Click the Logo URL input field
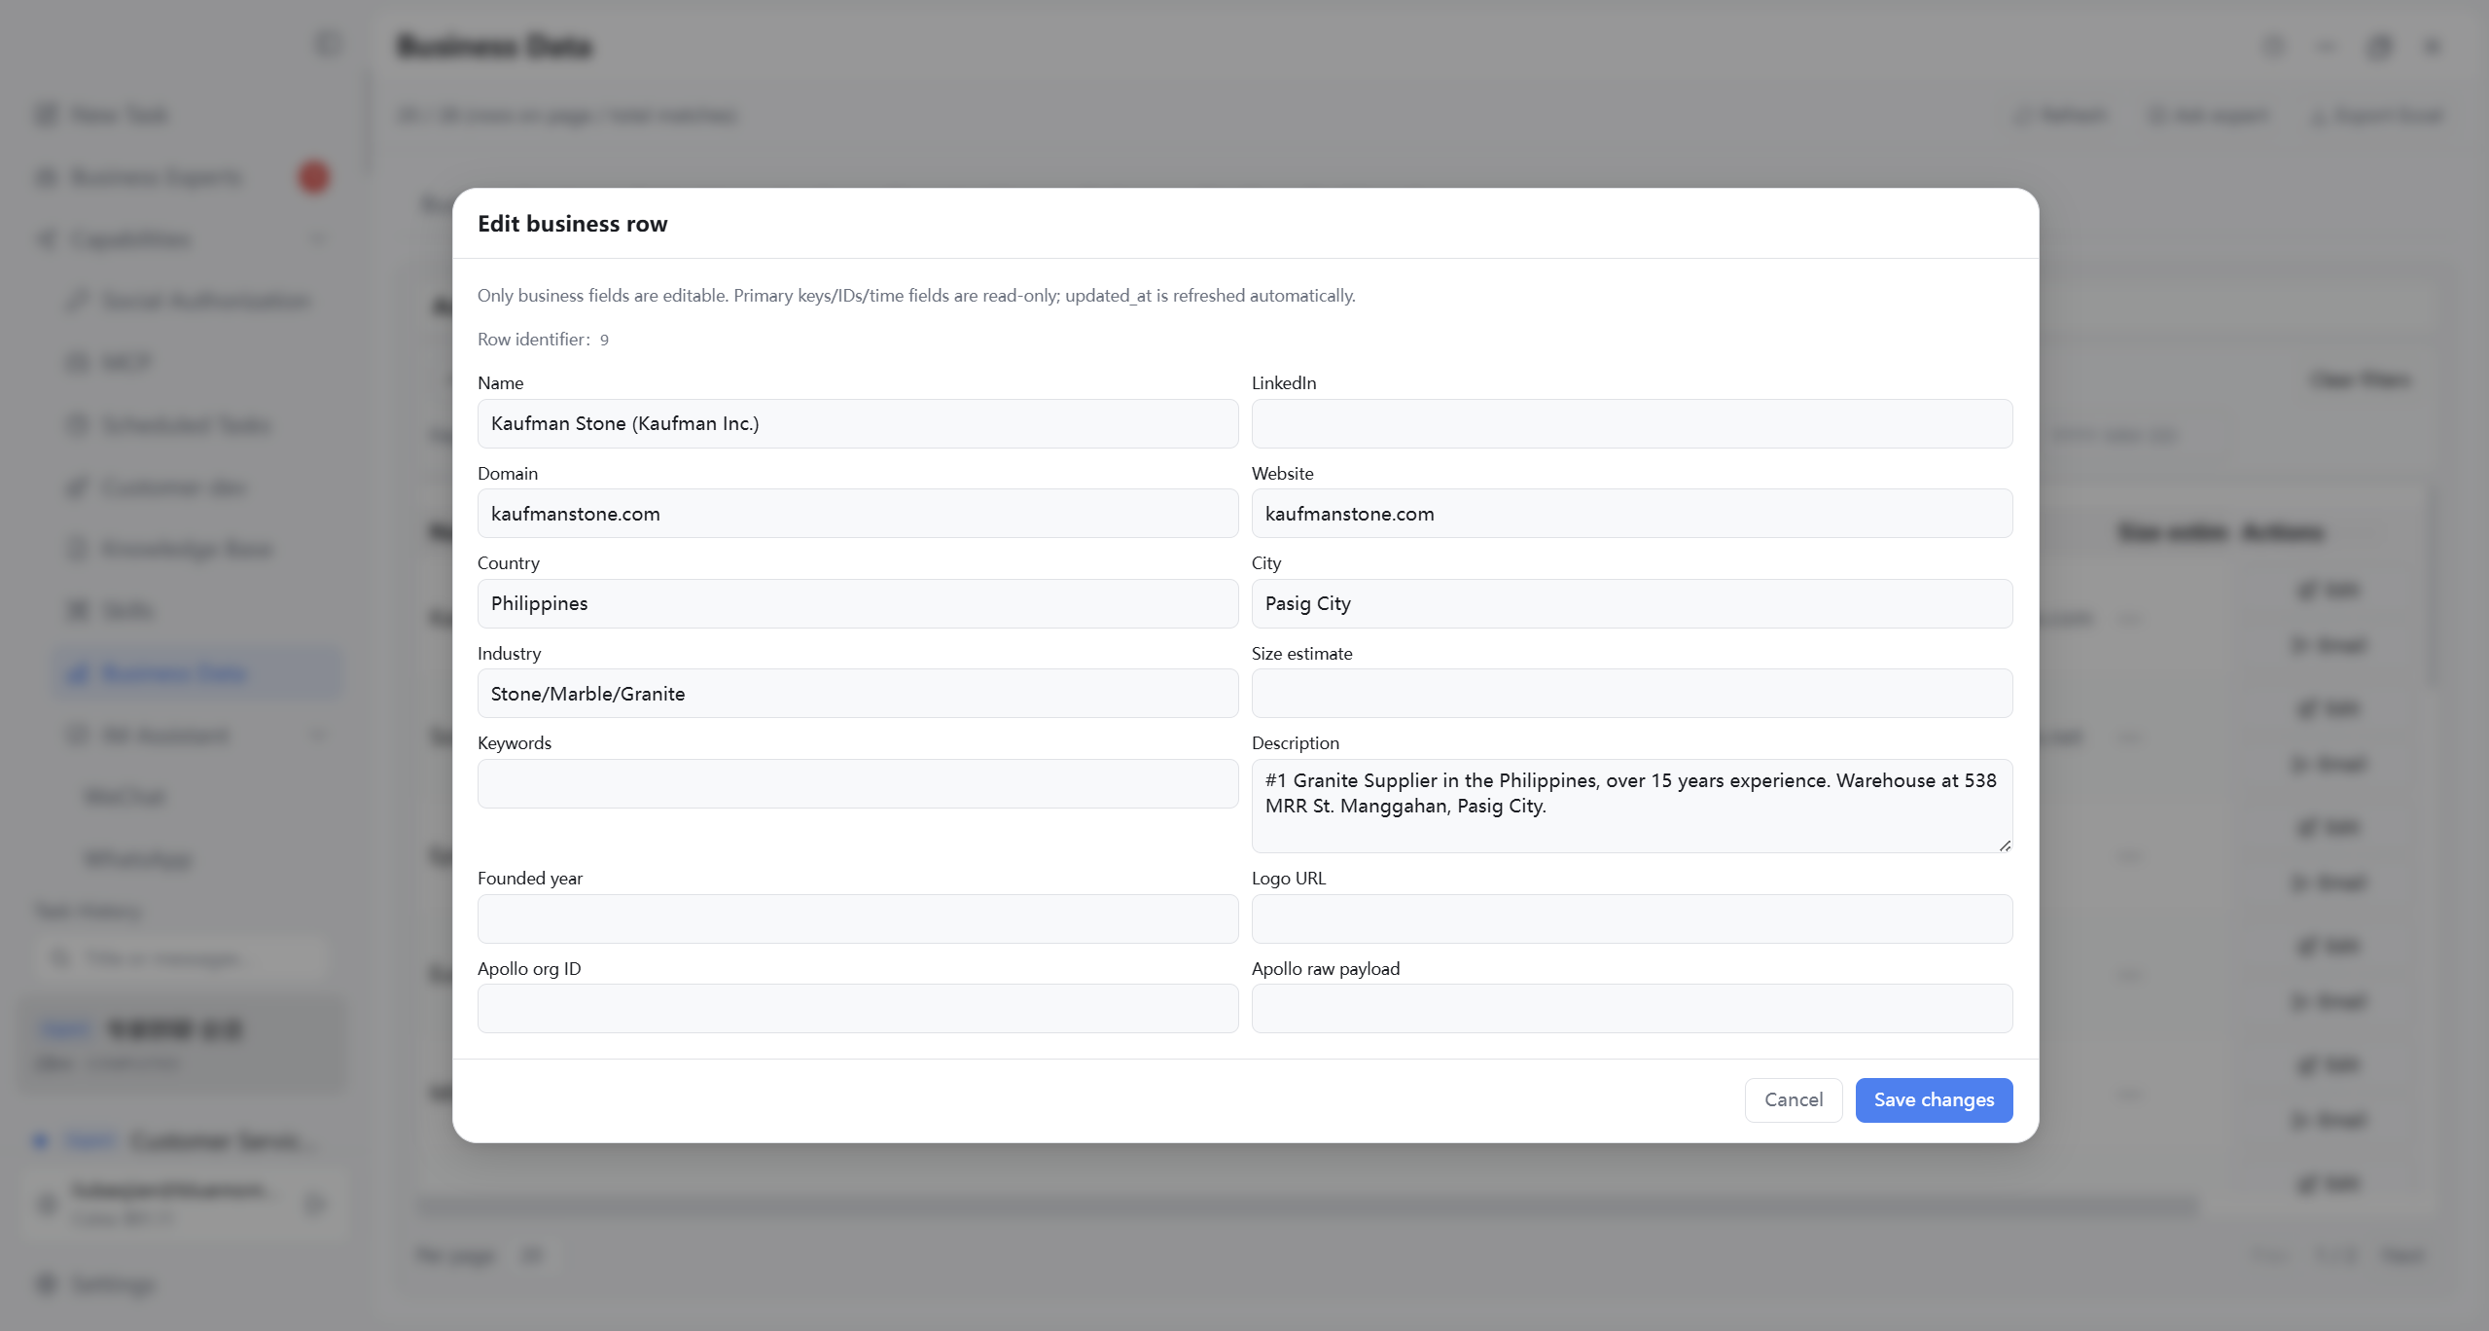Image resolution: width=2489 pixels, height=1331 pixels. click(1631, 918)
